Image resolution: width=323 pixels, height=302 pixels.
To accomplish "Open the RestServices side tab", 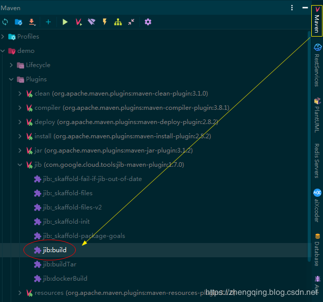I will (317, 65).
